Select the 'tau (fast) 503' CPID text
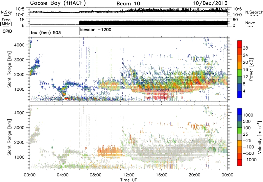The image size is (263, 182). point(46,33)
